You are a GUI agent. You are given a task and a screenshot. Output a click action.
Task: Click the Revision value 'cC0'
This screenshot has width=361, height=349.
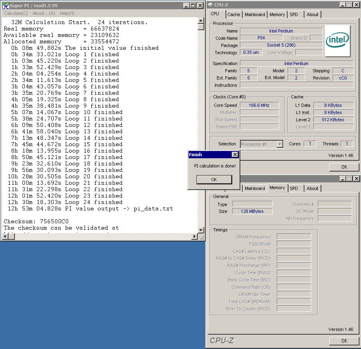pos(343,78)
